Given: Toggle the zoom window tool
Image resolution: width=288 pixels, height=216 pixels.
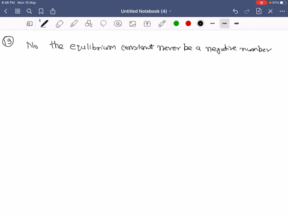Looking at the screenshot, I should click(29, 24).
